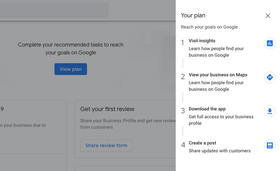Select the Visit insights step title
280x171 pixels.
(x=202, y=41)
